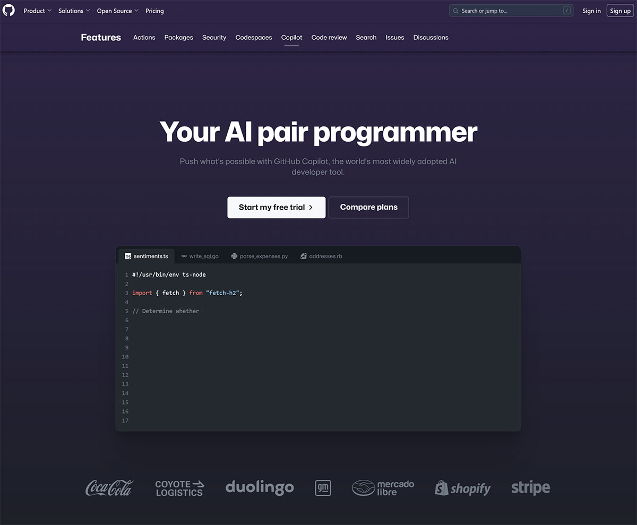
Task: Switch to the sentiments.ts editor tab
Action: 147,256
